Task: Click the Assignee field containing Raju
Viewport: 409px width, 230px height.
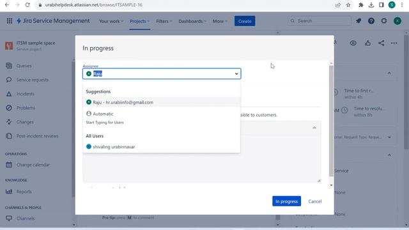Action: point(162,74)
